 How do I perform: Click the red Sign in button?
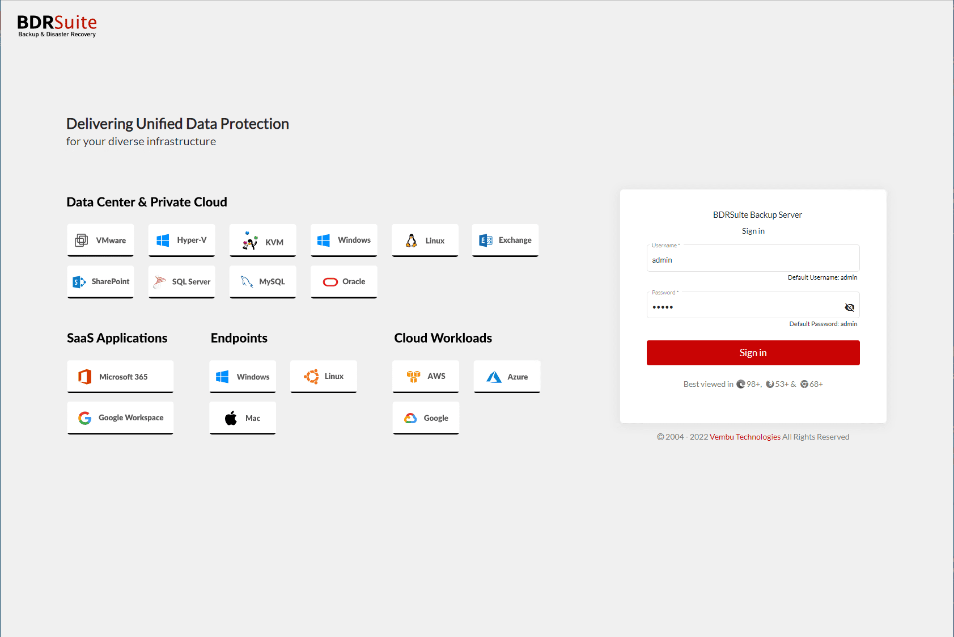(753, 353)
